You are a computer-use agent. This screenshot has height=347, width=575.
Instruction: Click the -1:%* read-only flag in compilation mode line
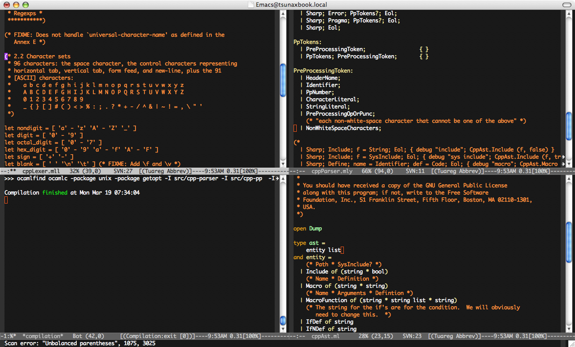(8, 336)
